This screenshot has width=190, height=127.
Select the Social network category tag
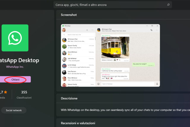14,110
